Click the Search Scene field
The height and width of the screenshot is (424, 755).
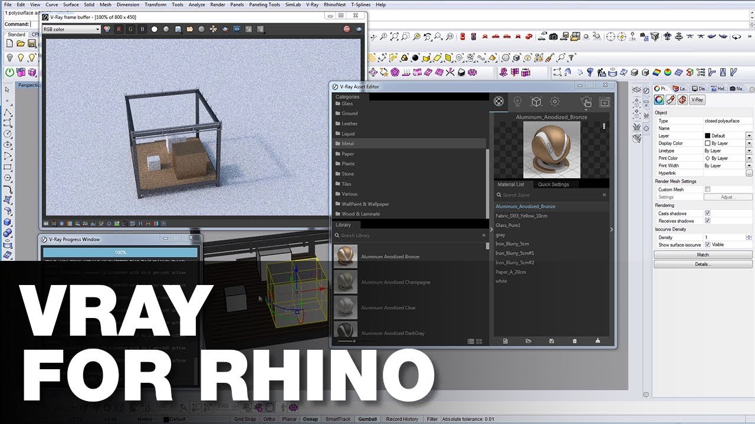[548, 195]
